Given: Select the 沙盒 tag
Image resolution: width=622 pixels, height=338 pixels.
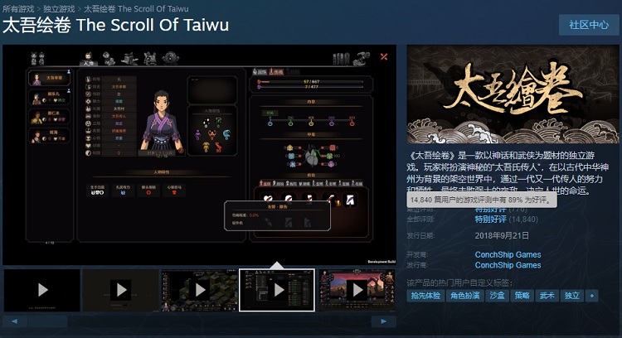Looking at the screenshot, I should pos(497,296).
